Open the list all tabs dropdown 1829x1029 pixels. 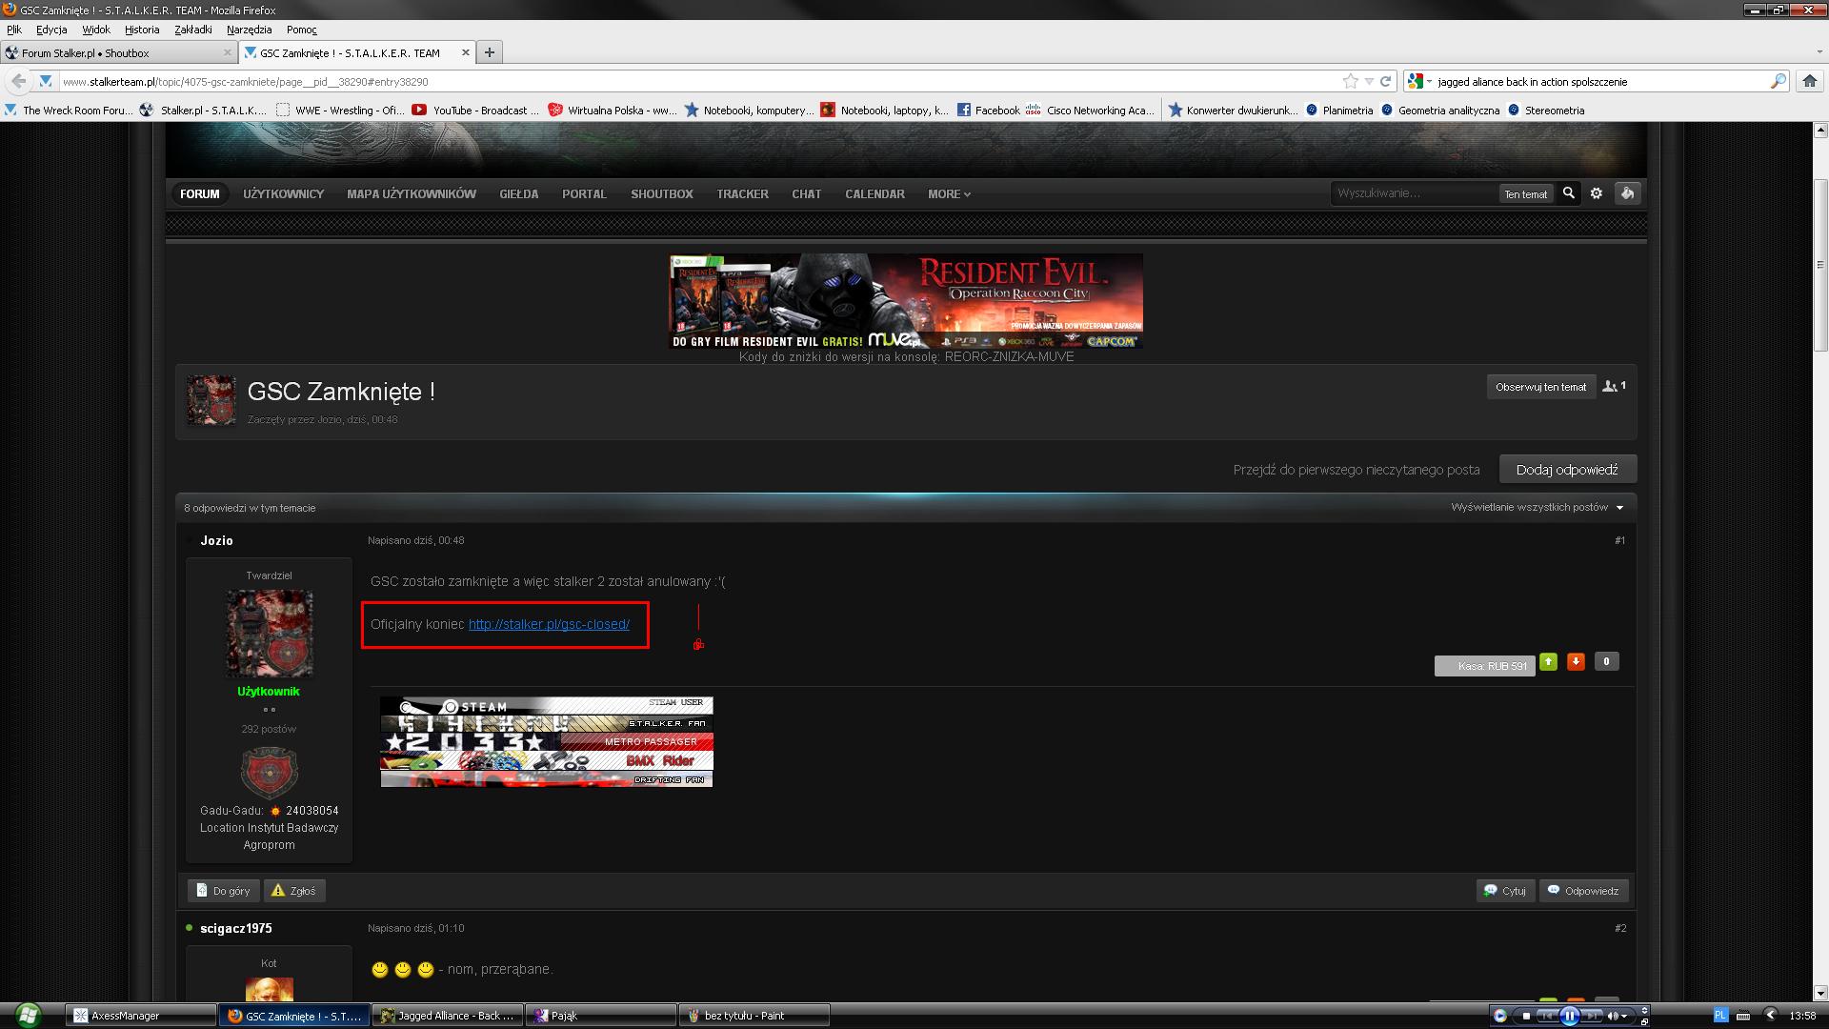point(1819,52)
